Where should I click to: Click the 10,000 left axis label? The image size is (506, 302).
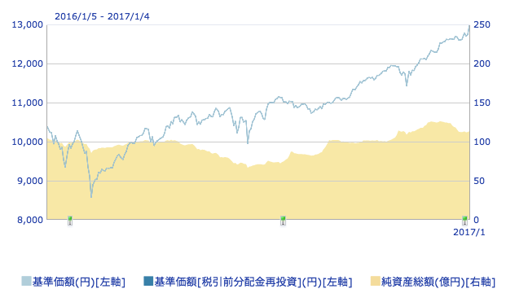(28, 142)
